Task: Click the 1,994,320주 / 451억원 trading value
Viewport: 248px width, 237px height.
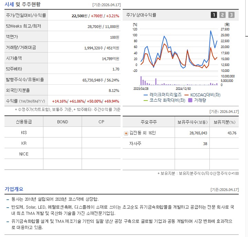Action: pyautogui.click(x=102, y=48)
